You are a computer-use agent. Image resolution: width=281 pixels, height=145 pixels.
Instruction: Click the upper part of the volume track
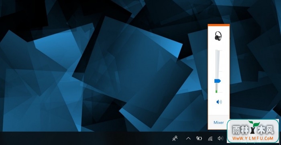(217, 64)
